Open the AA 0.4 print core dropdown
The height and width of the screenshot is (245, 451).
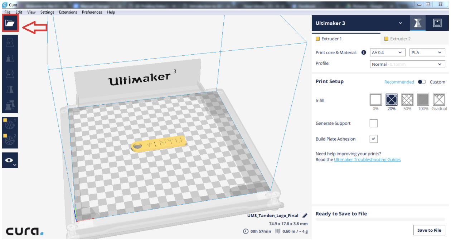388,52
